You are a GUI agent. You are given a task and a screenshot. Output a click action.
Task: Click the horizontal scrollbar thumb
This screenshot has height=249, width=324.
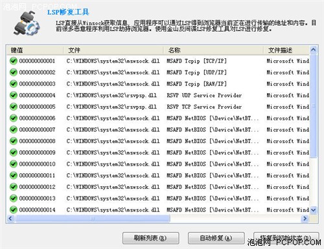coord(92,219)
